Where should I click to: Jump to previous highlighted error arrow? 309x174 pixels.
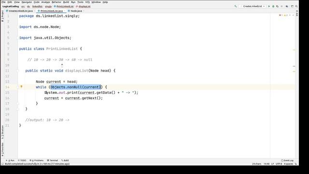click(290, 15)
